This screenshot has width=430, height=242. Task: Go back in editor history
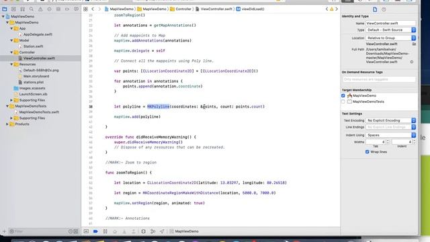click(x=93, y=9)
